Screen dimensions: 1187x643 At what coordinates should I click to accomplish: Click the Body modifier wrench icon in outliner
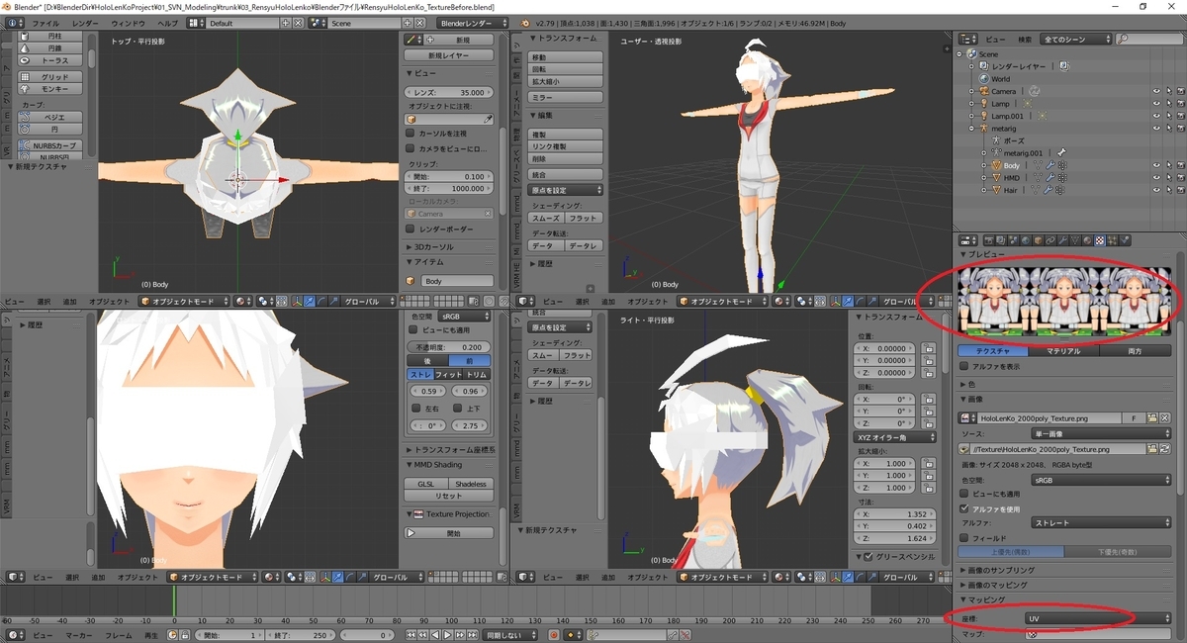pos(1050,165)
